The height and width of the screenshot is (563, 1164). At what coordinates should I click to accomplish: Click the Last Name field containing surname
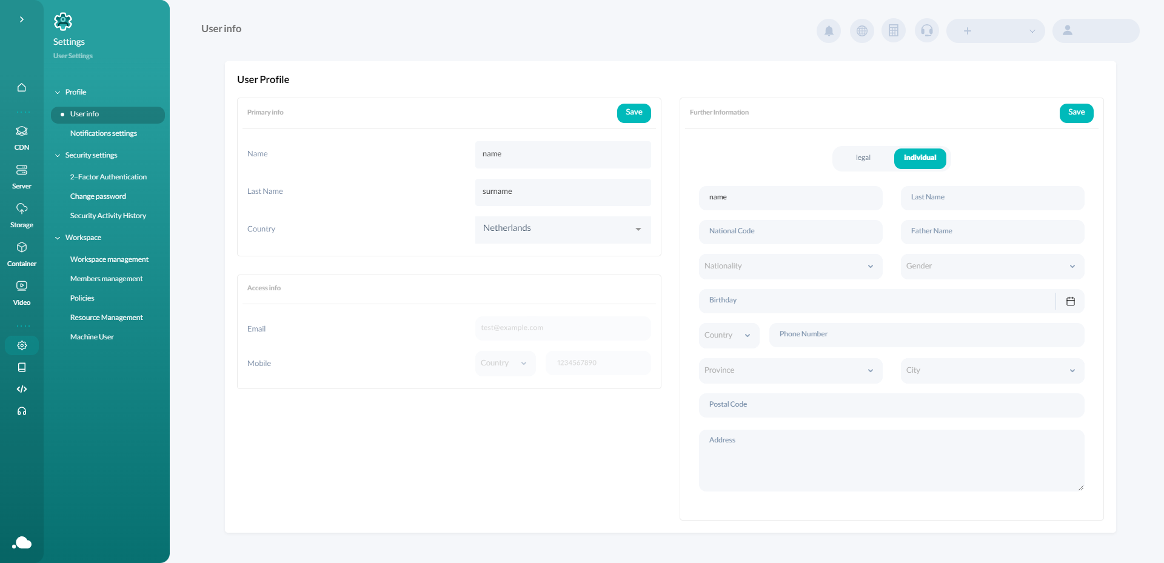pos(563,192)
